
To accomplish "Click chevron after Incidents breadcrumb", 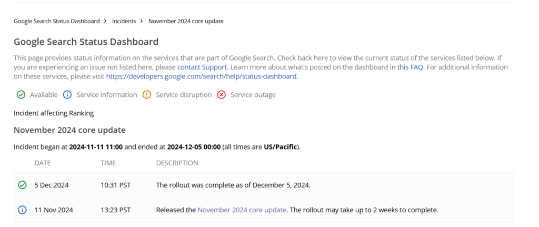I will click(x=142, y=21).
